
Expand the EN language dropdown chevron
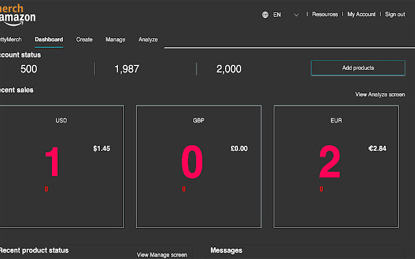coord(296,14)
